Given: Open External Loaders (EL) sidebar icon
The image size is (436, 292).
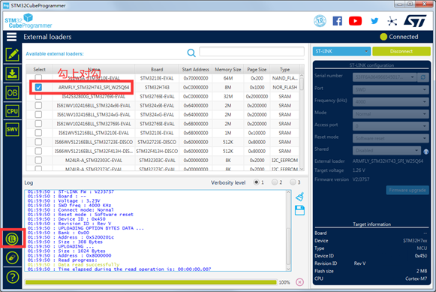Looking at the screenshot, I should point(12,239).
